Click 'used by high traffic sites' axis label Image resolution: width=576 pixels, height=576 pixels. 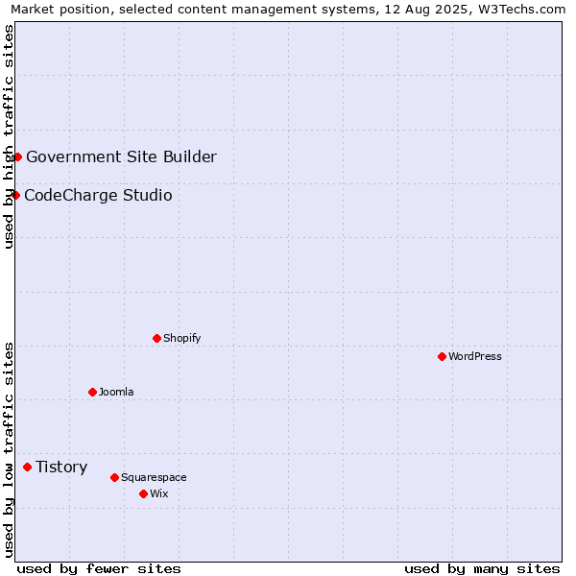(x=8, y=136)
